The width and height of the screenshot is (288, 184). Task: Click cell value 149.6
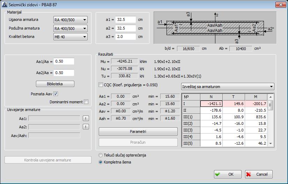click(234, 104)
